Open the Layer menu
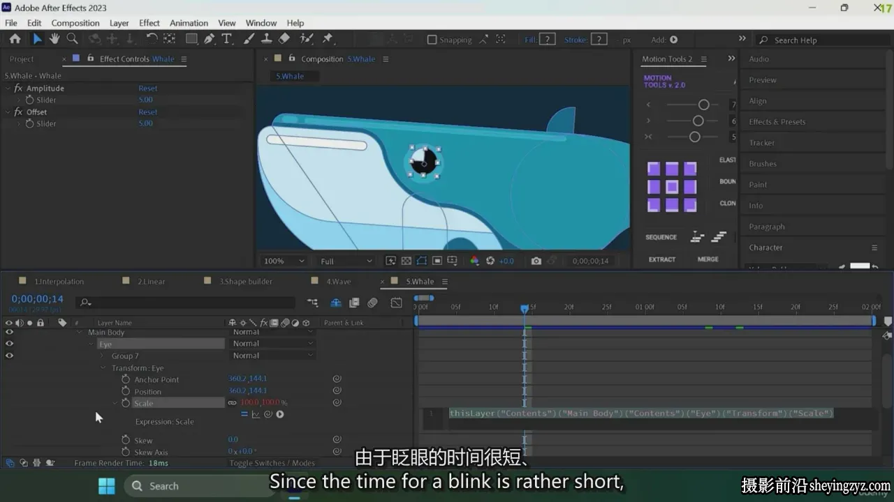This screenshot has width=894, height=502. 119,23
